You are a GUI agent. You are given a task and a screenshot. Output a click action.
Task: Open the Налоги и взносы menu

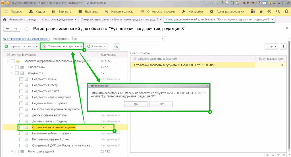coord(119,12)
